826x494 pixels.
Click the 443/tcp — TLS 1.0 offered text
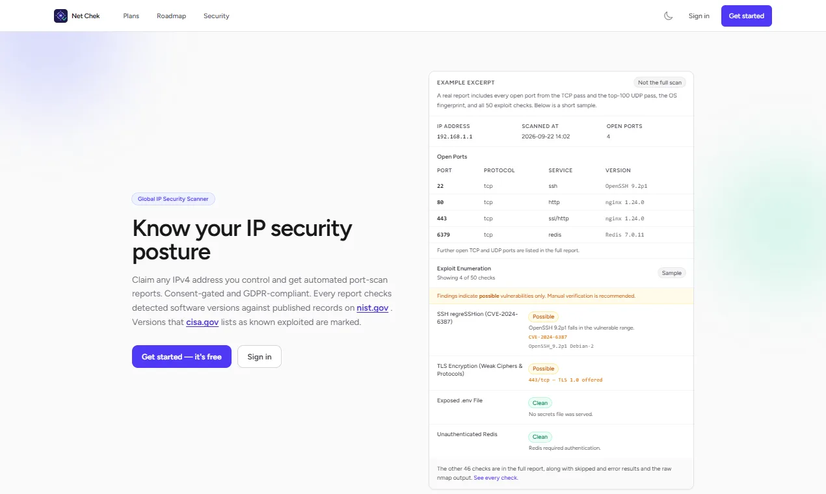tap(566, 380)
